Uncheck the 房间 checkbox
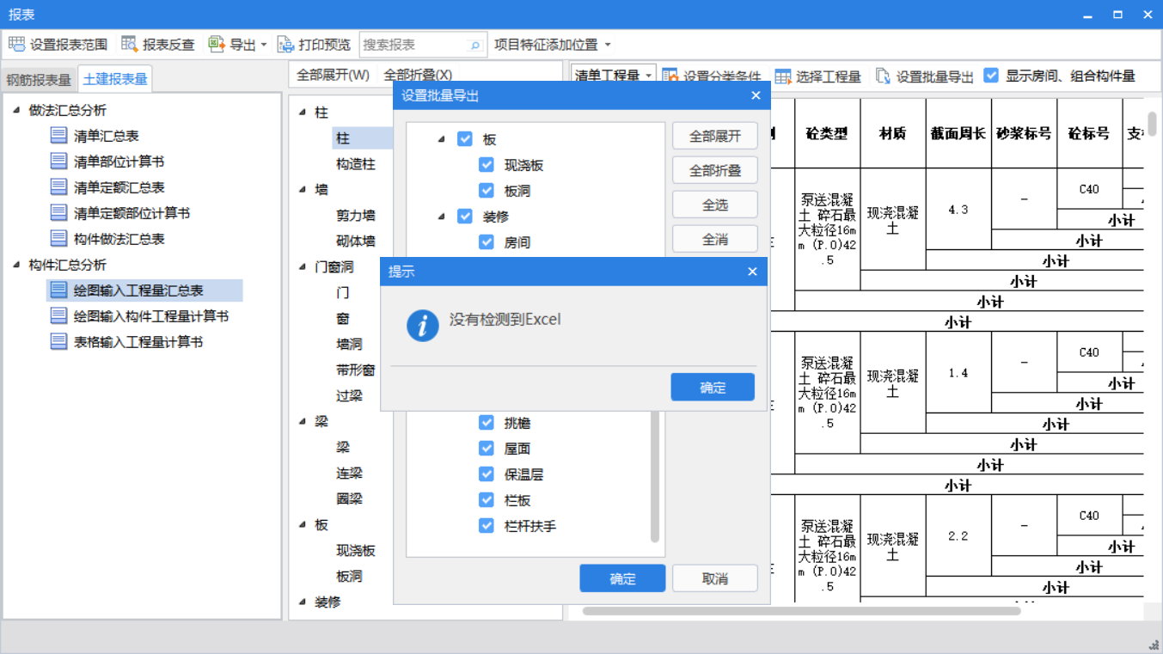 coord(487,242)
